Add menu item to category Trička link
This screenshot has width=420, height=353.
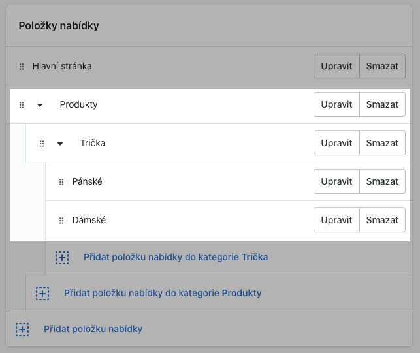176,257
